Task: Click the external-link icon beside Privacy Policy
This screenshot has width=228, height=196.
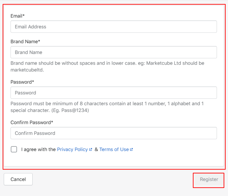Action: point(91,150)
